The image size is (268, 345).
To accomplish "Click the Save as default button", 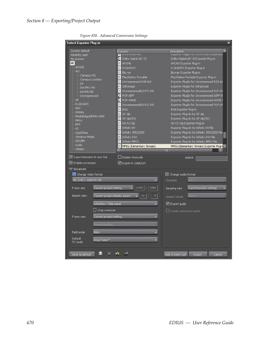I will point(82,254).
